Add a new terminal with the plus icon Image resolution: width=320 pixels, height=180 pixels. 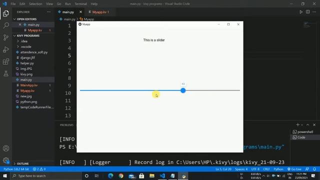point(297,124)
